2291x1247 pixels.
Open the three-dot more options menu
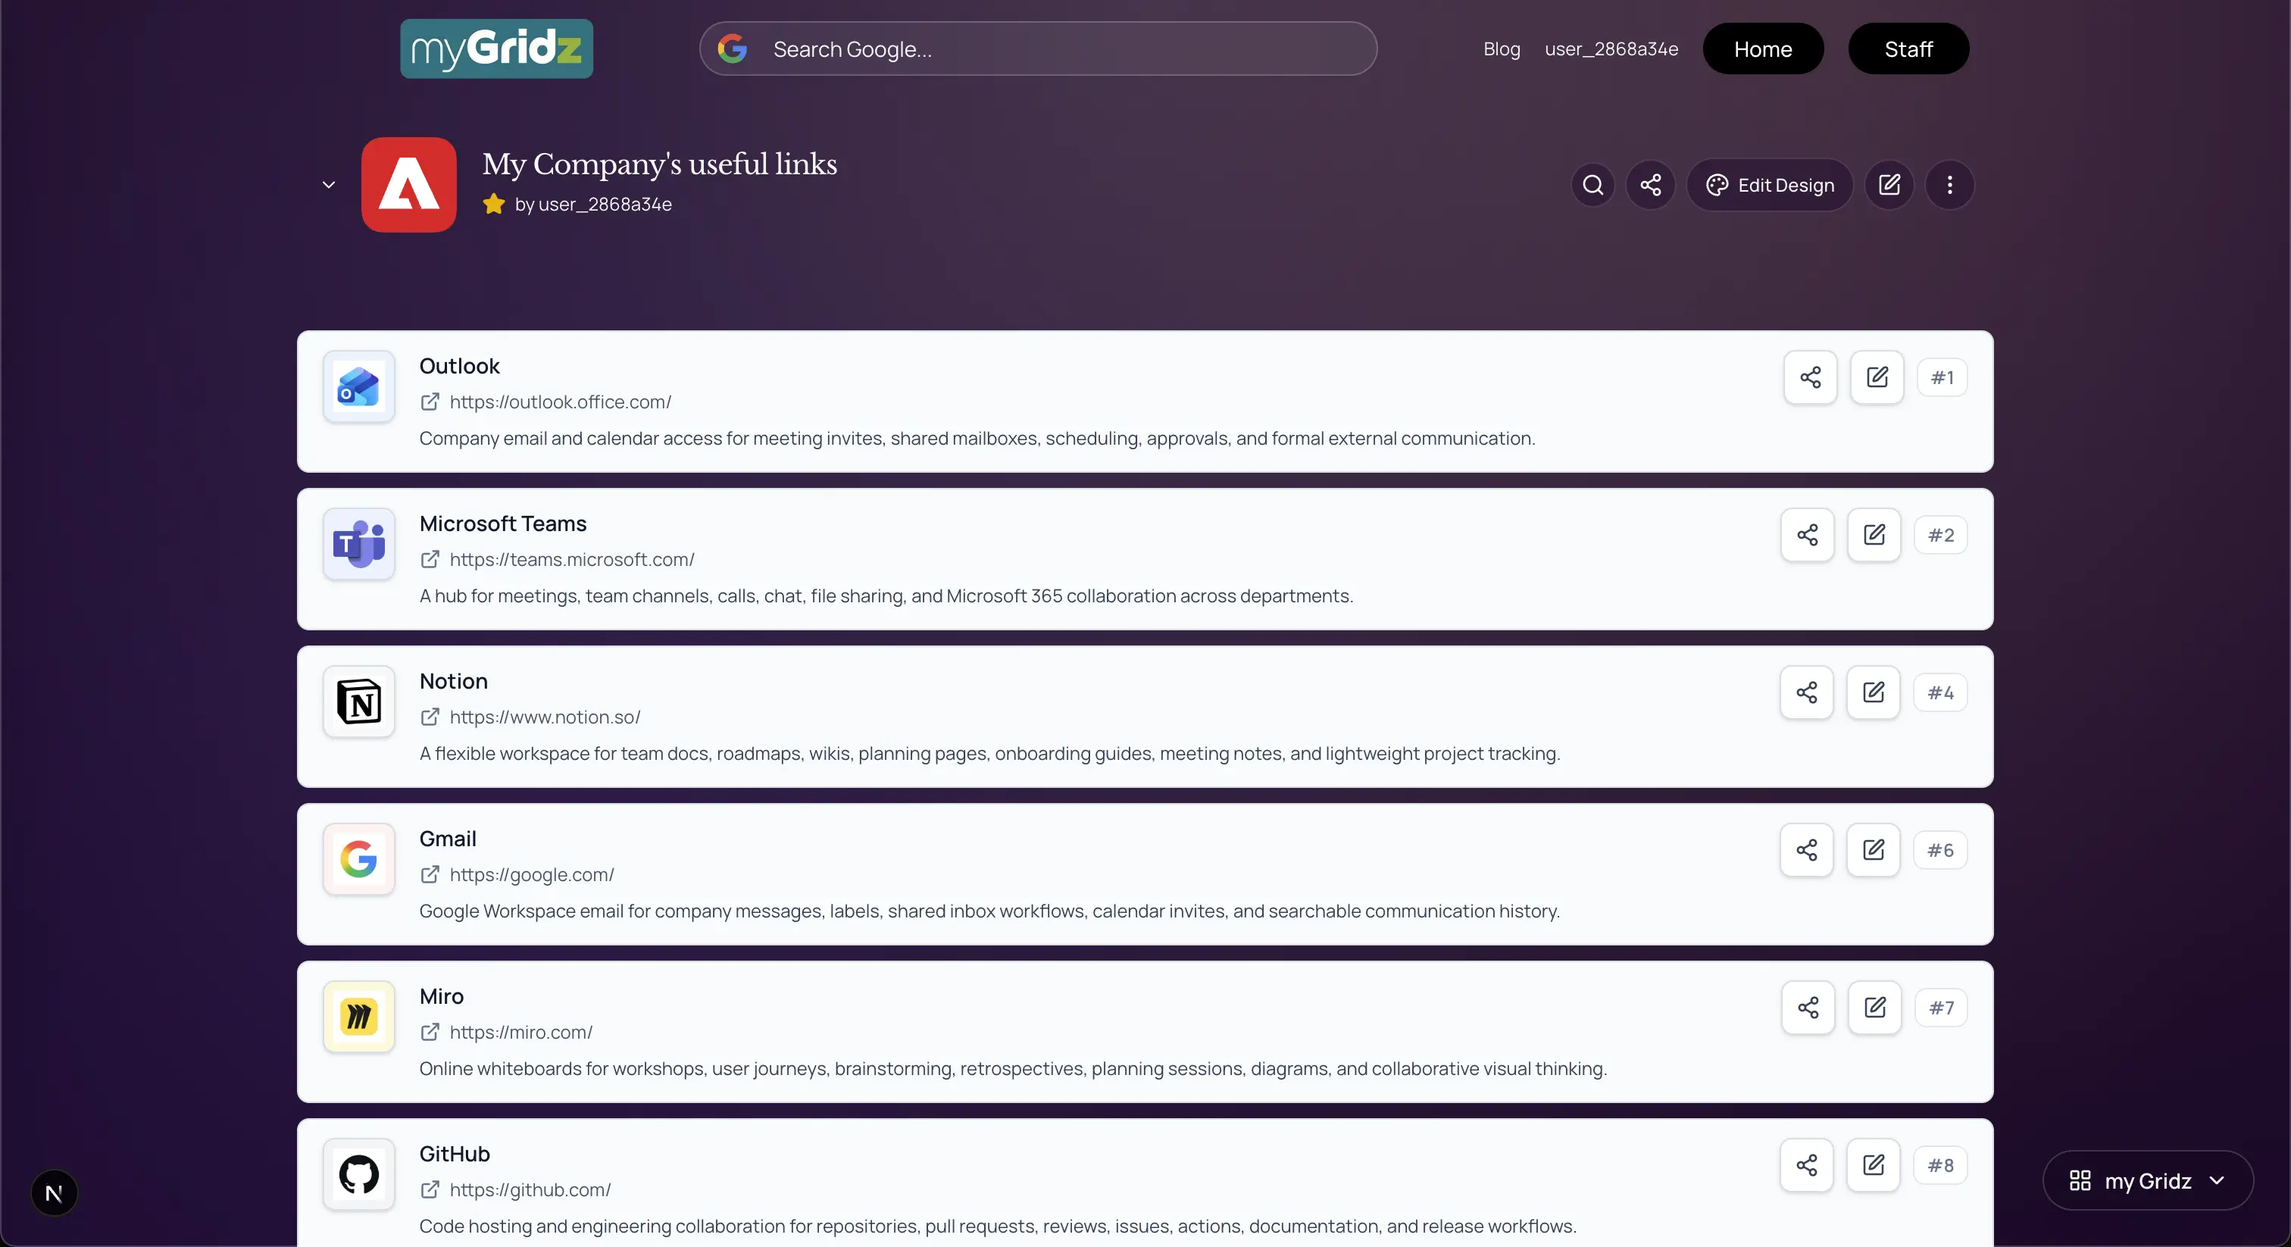coord(1949,185)
